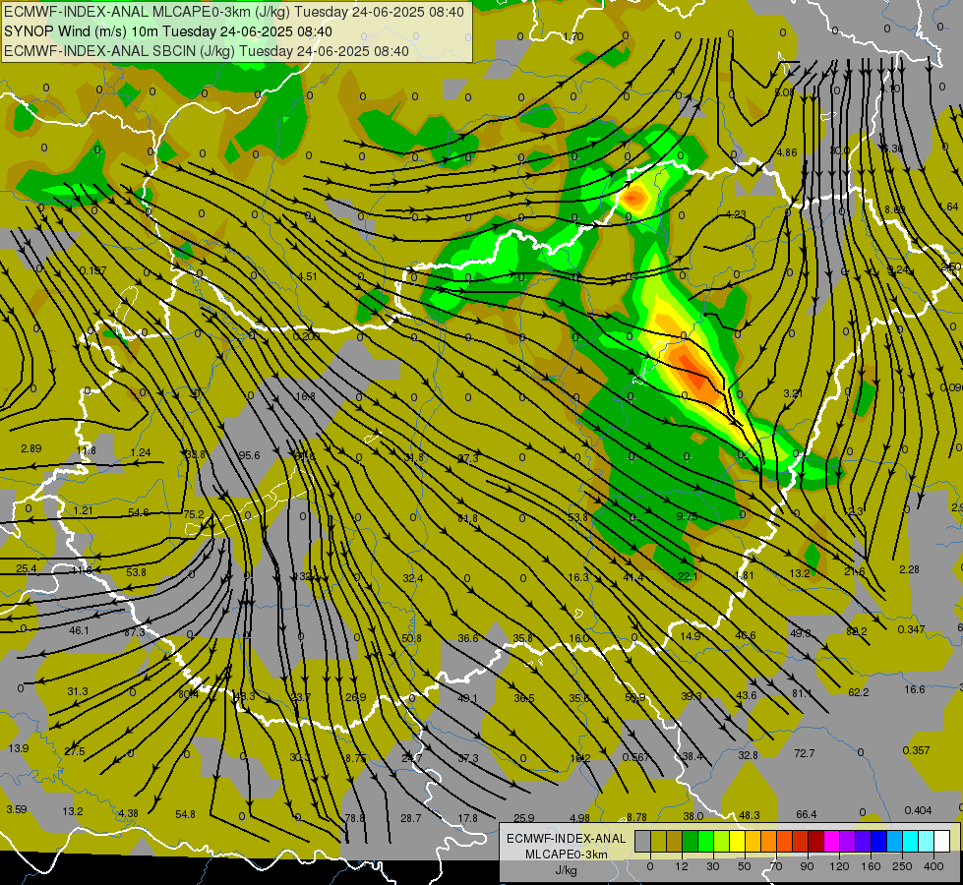Pick the white swatch ending the legend
Image resolution: width=963 pixels, height=885 pixels.
942,841
